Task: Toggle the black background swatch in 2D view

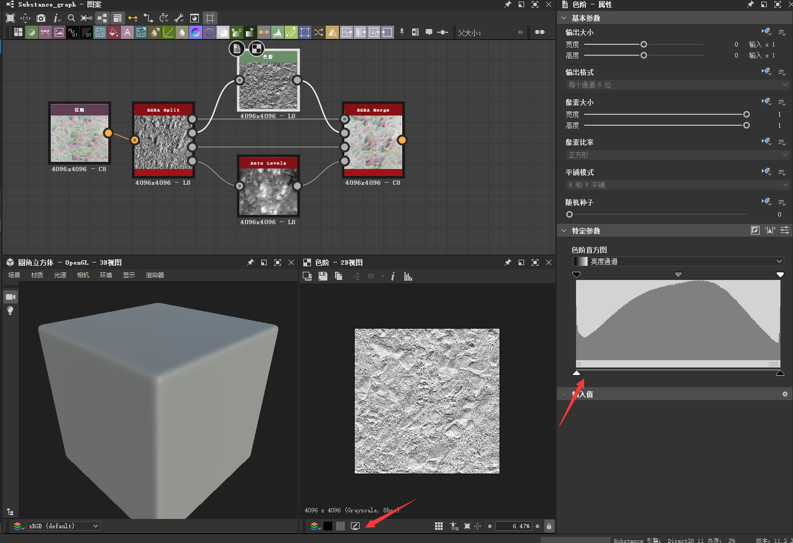Action: click(328, 526)
